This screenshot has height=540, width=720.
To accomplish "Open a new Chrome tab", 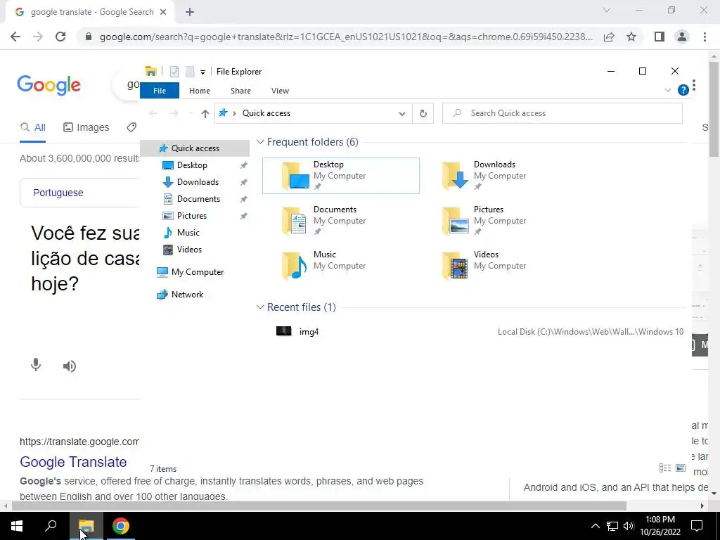I will click(x=190, y=13).
